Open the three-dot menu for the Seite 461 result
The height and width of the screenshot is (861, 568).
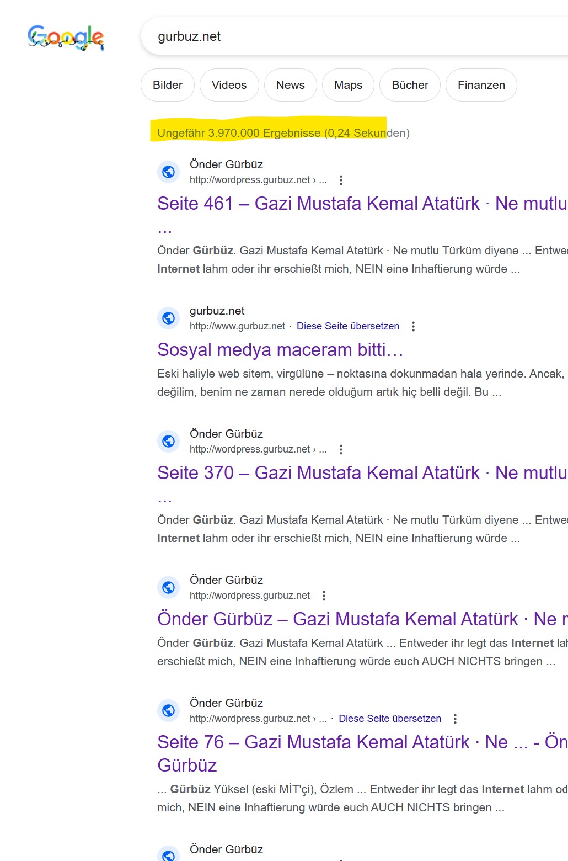[x=341, y=180]
